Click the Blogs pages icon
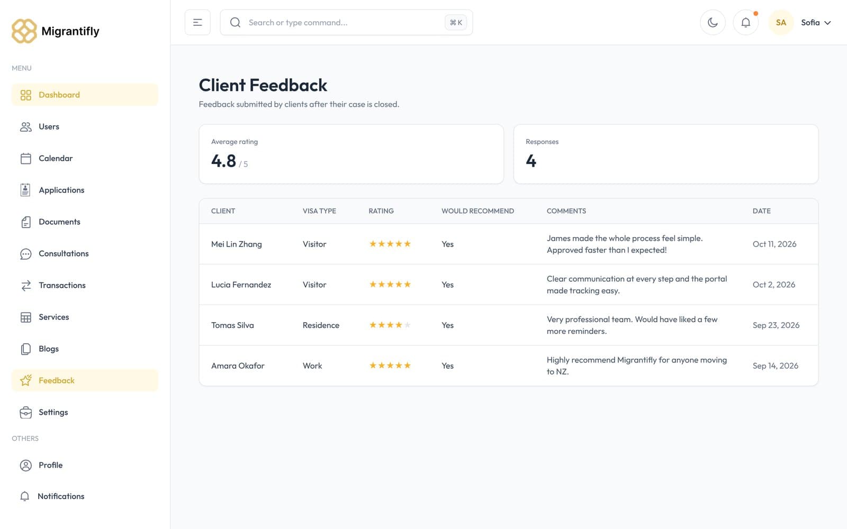 click(25, 349)
